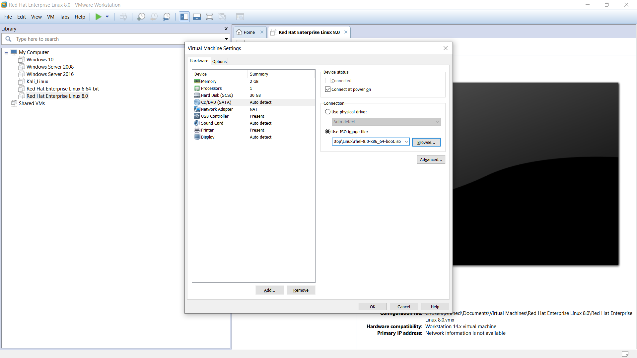
Task: Open the power options dropdown arrow
Action: pyautogui.click(x=107, y=17)
